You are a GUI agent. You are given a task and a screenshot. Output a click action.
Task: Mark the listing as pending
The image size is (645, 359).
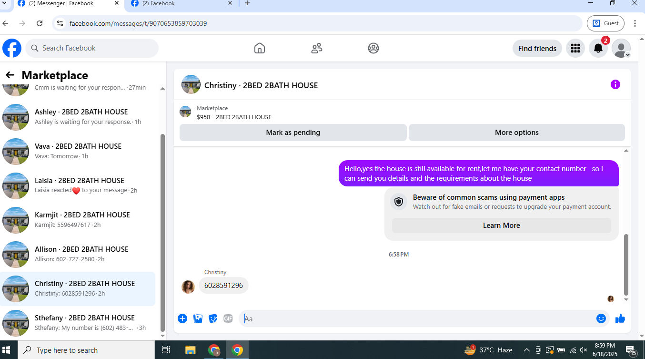[x=293, y=133]
